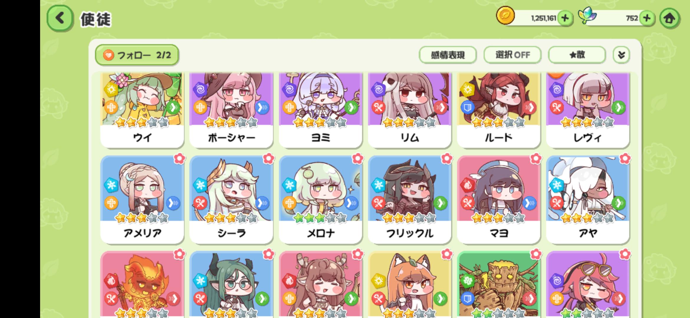Expand sort options with double chevron
The width and height of the screenshot is (690, 318).
tap(621, 55)
